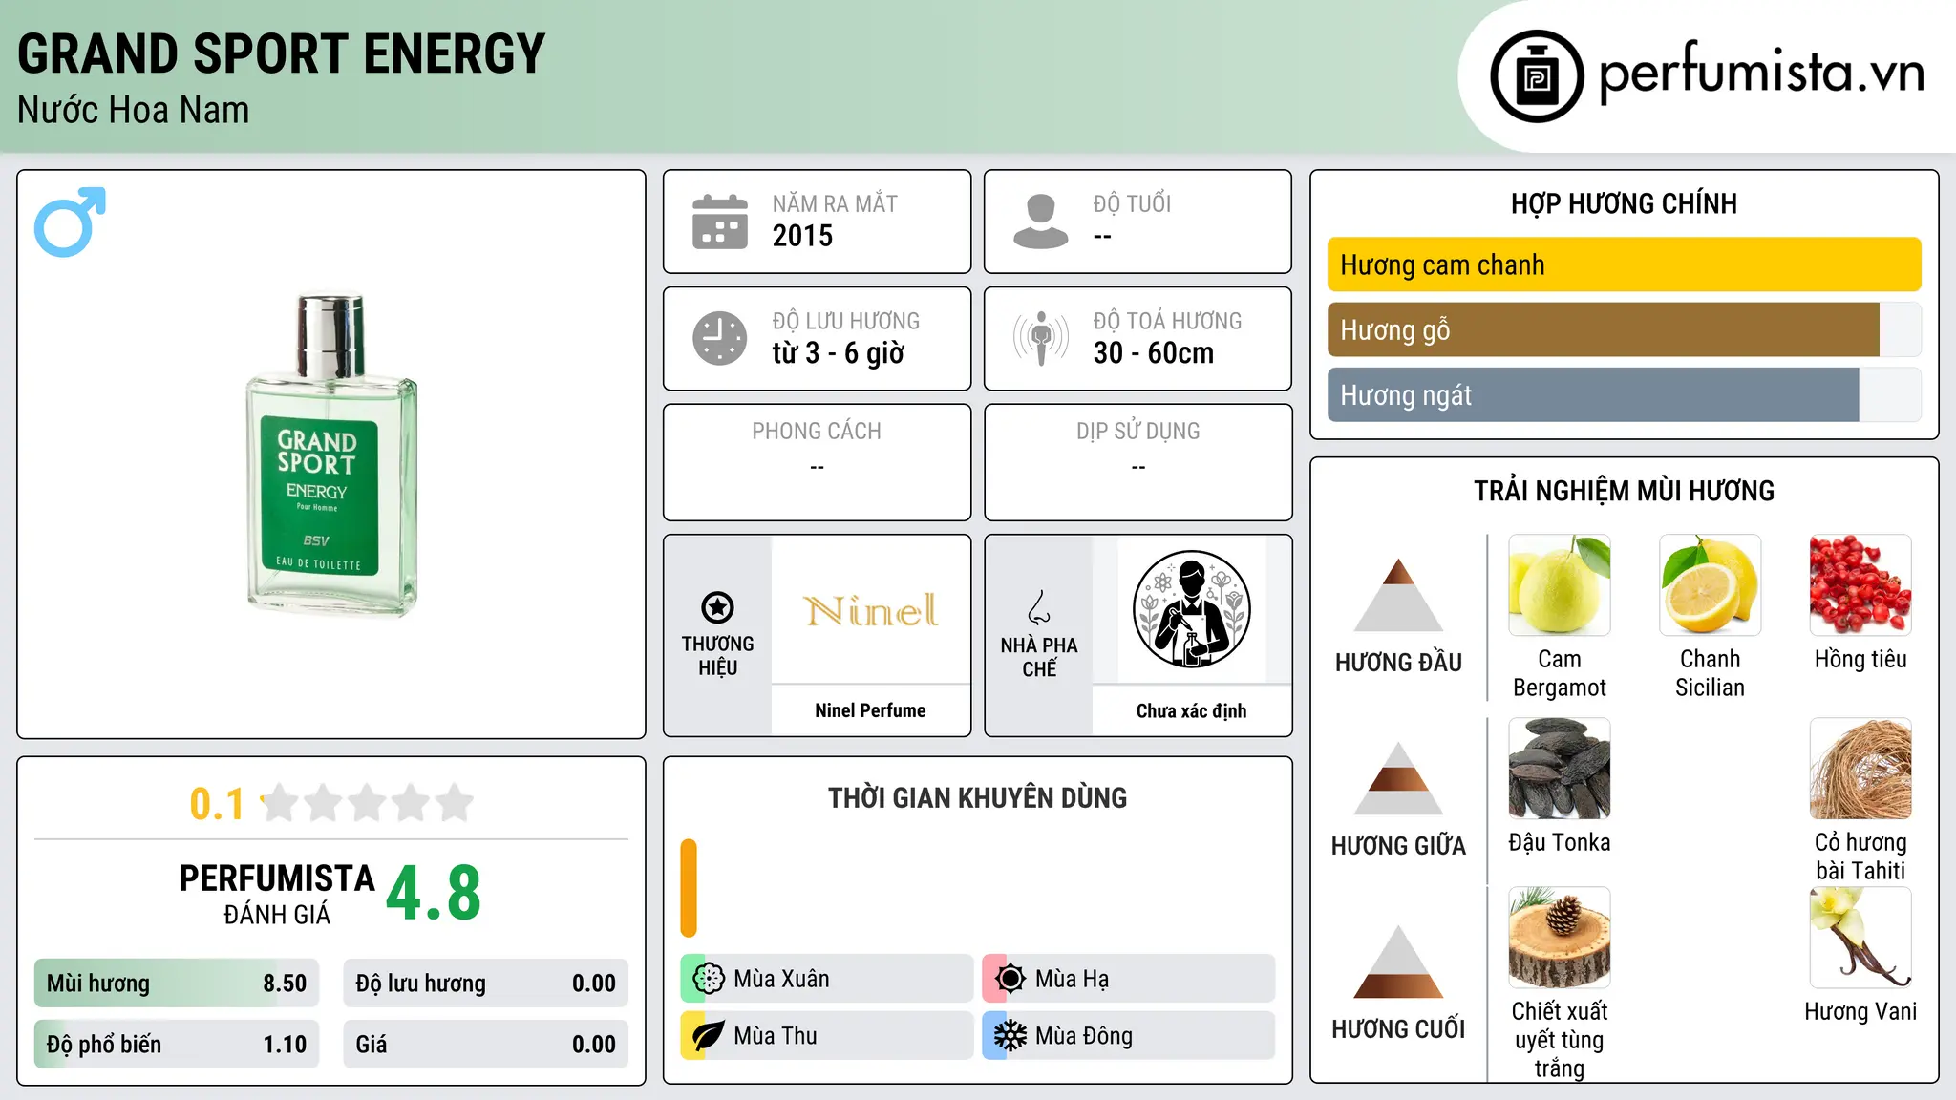Click the sillage value 30 - 60cm

click(x=1154, y=353)
